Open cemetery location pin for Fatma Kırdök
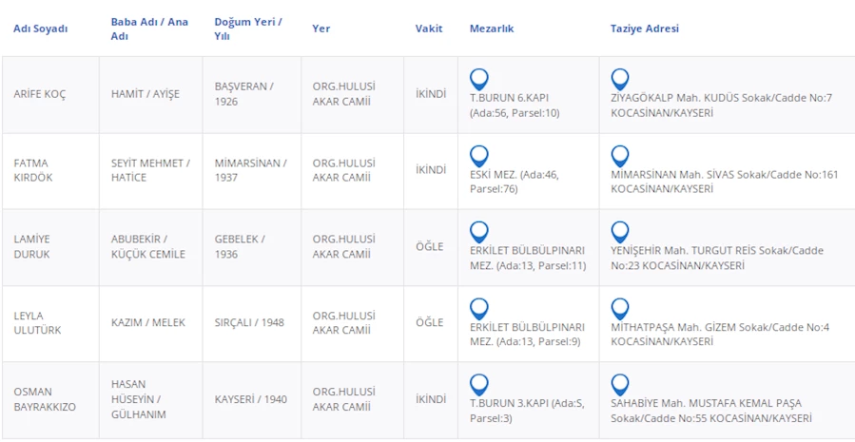This screenshot has width=855, height=442. pyautogui.click(x=479, y=156)
